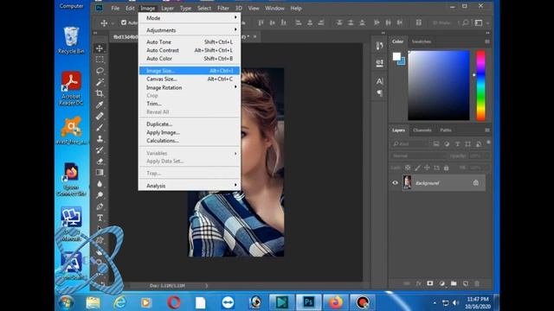554x311 pixels.
Task: Open the Layers panel options menu
Action: pos(487,130)
